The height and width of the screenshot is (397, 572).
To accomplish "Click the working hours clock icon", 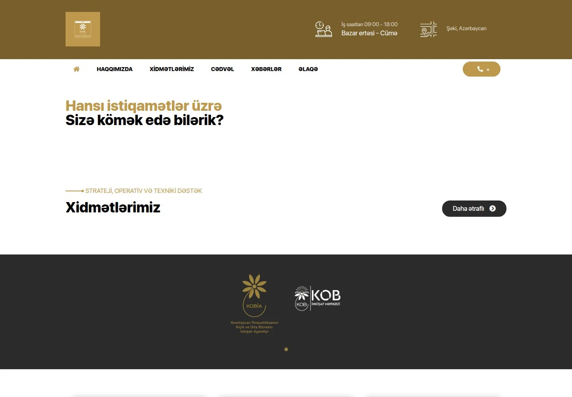I will (x=323, y=29).
